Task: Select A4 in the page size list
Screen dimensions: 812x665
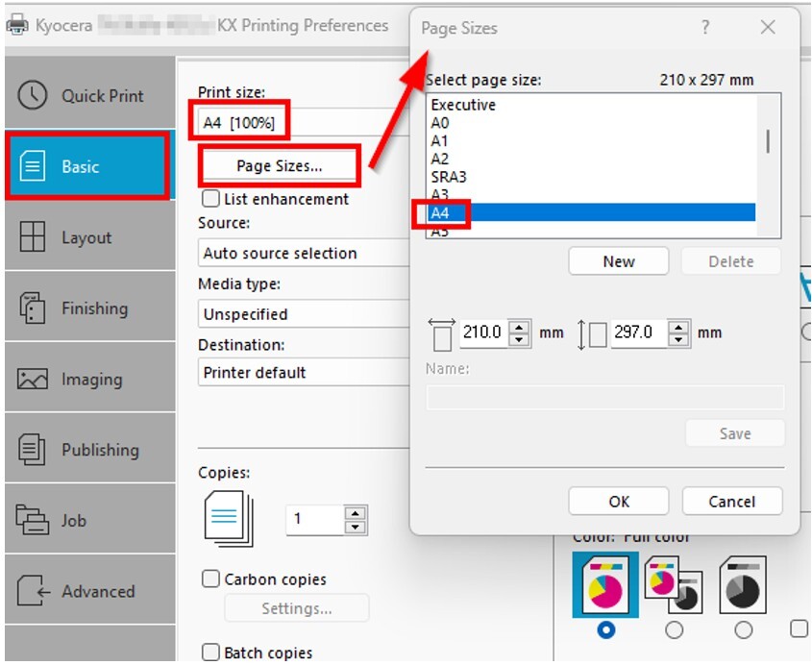Action: point(593,212)
